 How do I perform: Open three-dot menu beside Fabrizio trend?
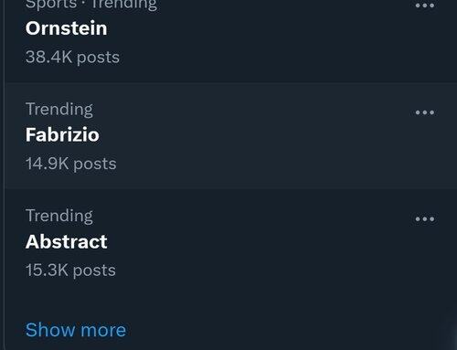(x=425, y=112)
